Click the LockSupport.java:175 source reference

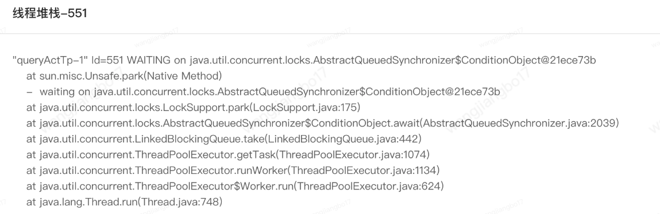click(305, 108)
